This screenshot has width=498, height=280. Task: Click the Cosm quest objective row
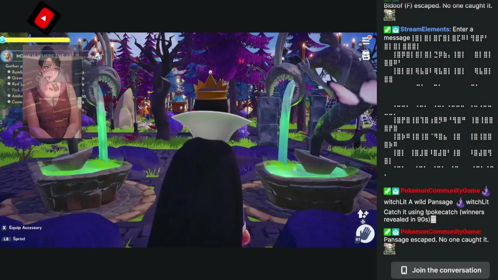tap(15, 102)
